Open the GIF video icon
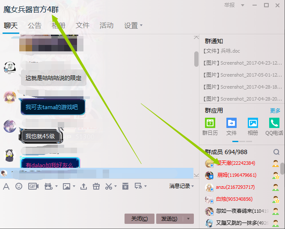The image size is (285, 229). tap(33, 186)
